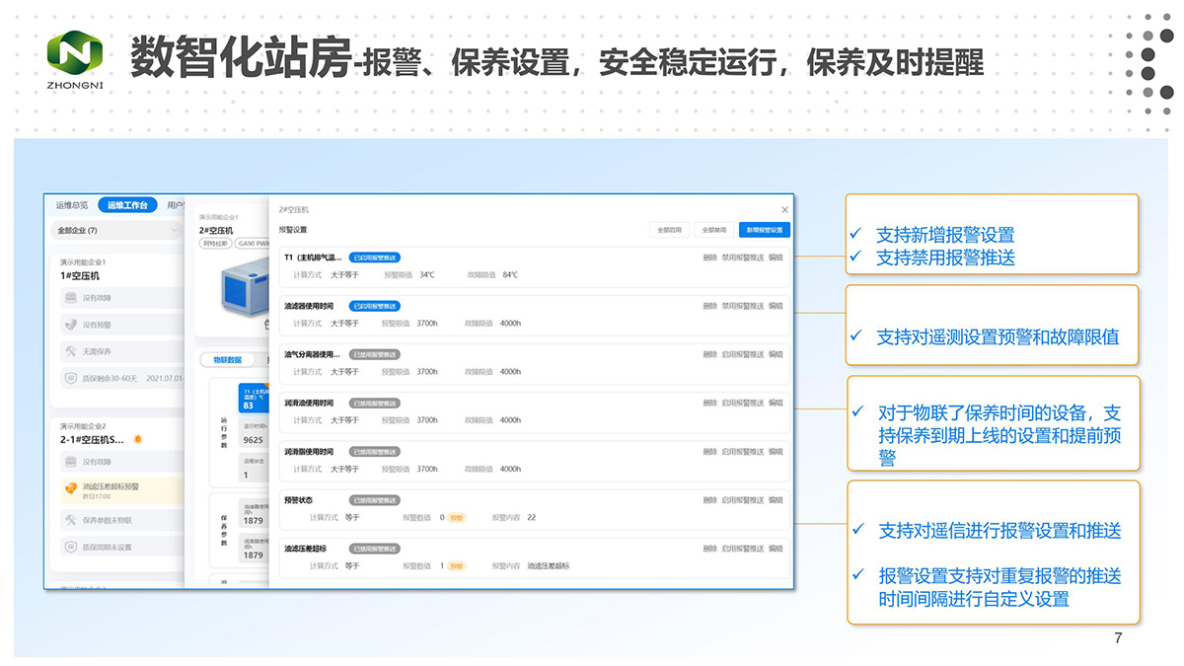
Task: Close the 2#空压机 alarm settings dialog
Action: click(784, 210)
